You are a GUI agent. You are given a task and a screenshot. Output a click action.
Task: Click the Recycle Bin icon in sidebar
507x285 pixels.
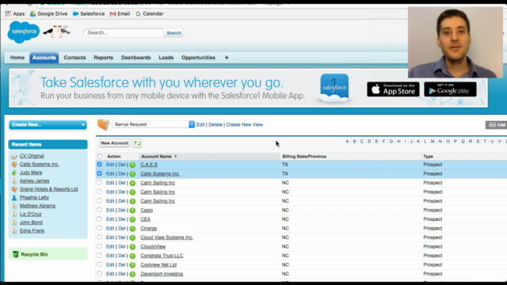(x=16, y=254)
